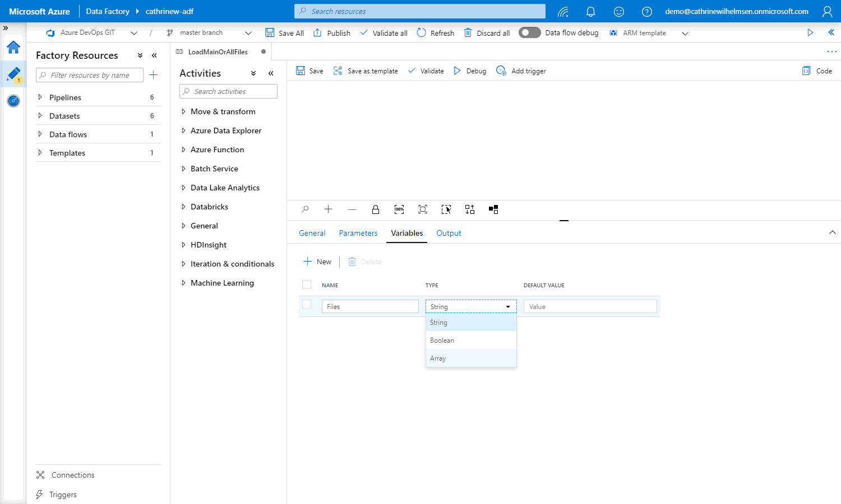Click the New variable button
The image size is (841, 504).
tap(317, 262)
